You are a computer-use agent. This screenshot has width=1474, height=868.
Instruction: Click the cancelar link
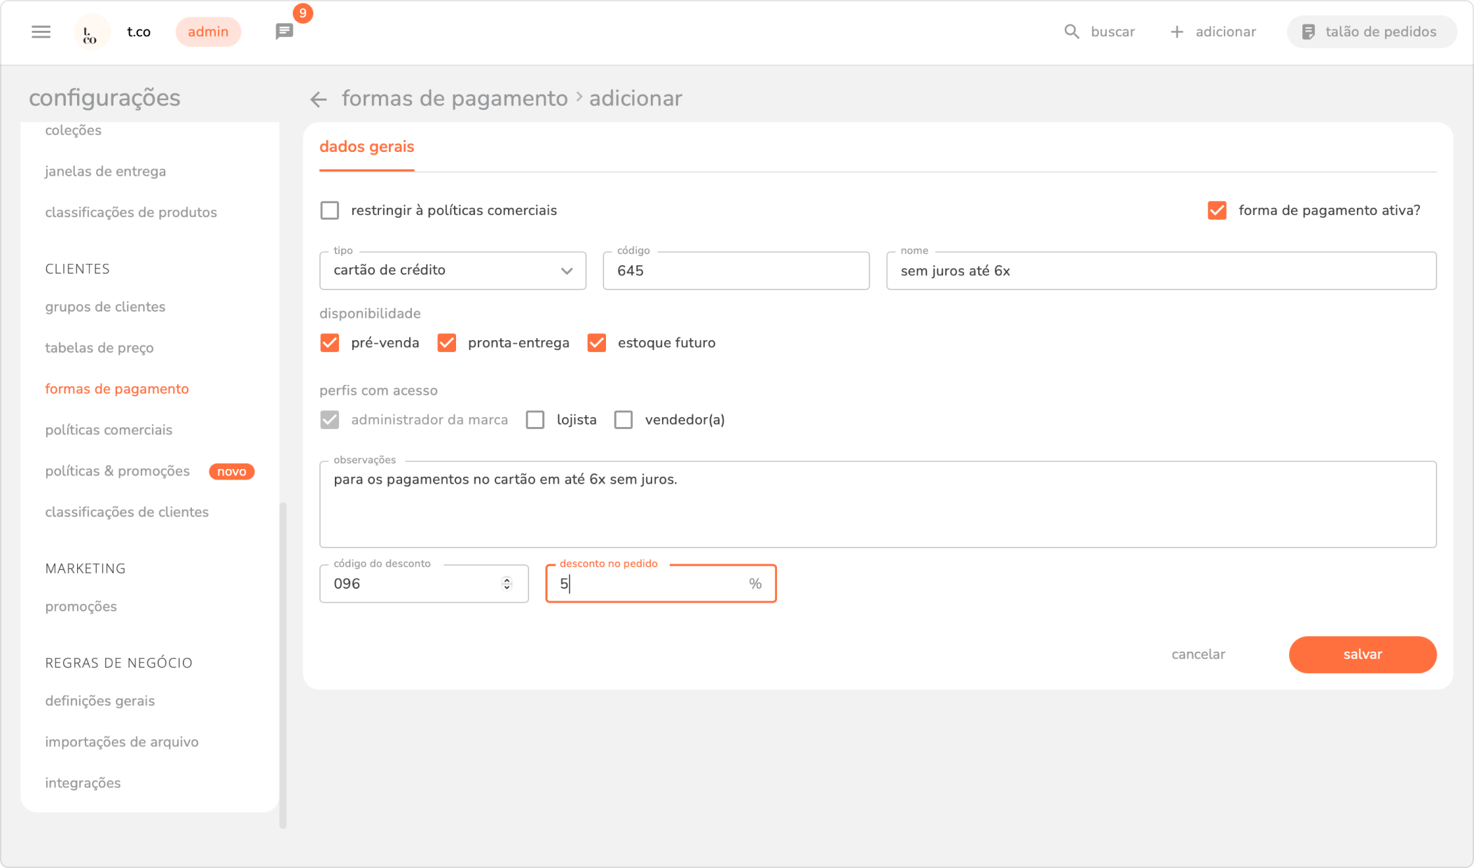(1198, 654)
